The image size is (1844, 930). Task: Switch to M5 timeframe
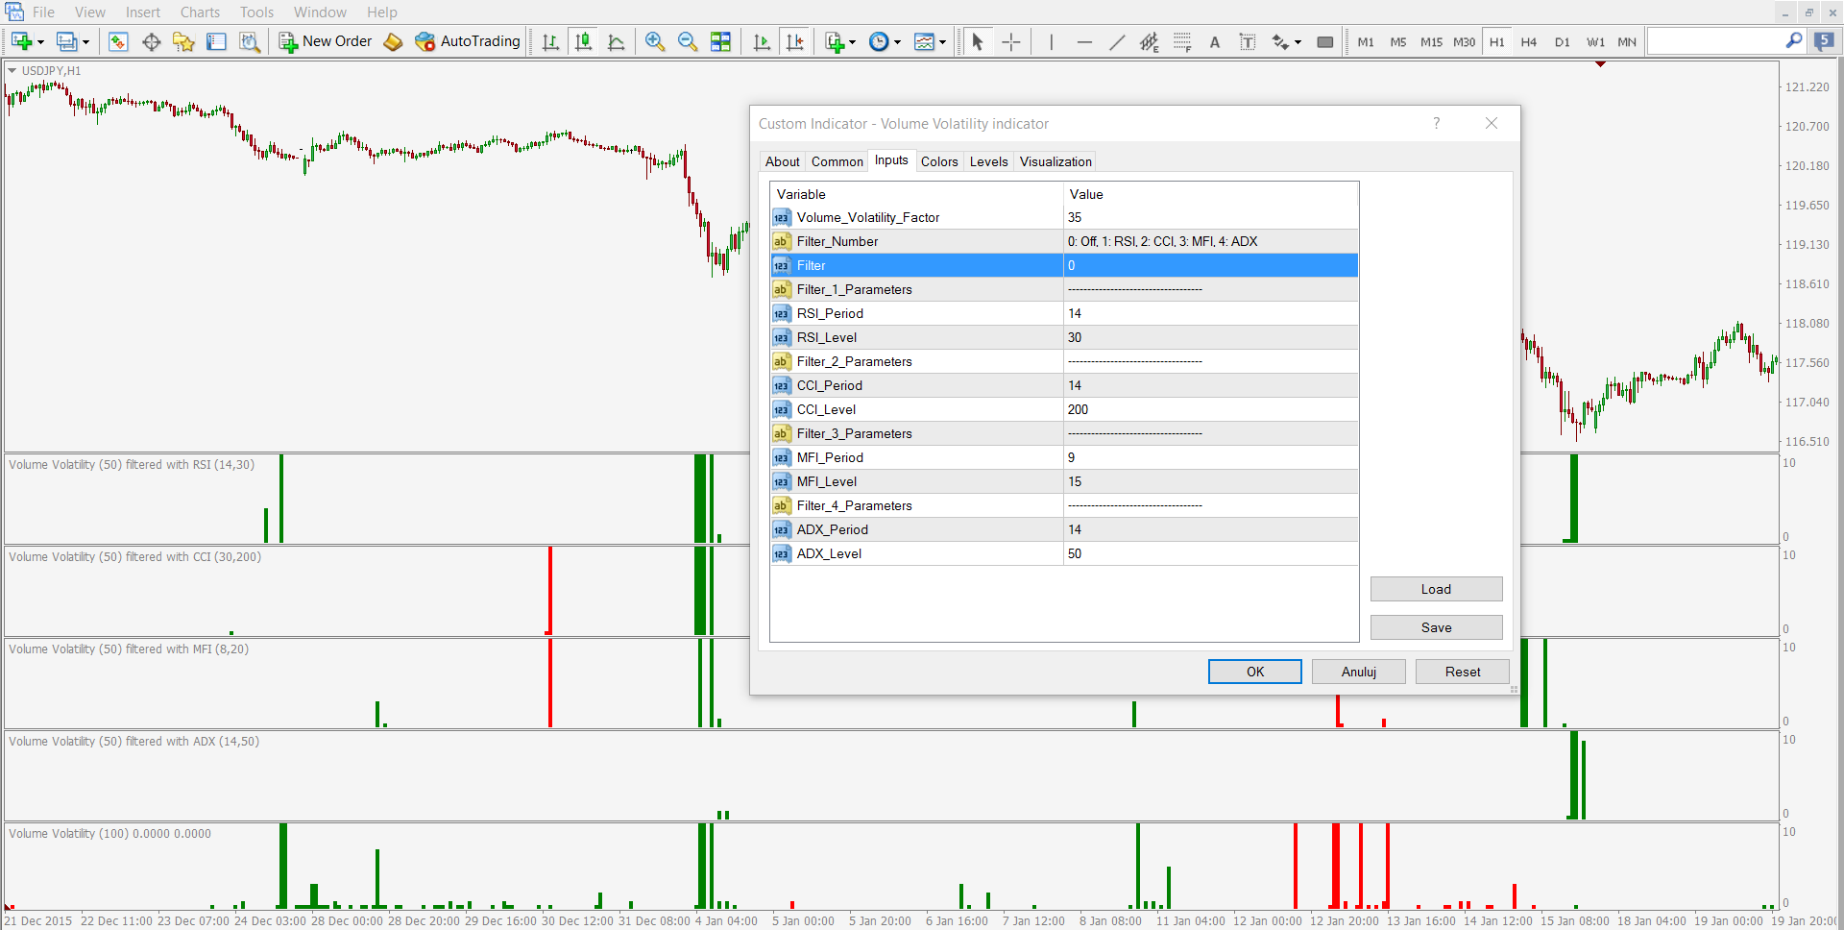click(x=1398, y=41)
